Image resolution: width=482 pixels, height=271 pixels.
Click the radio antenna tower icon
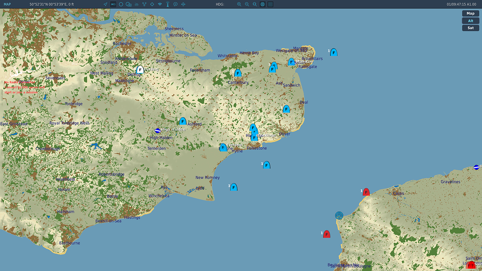point(168,4)
